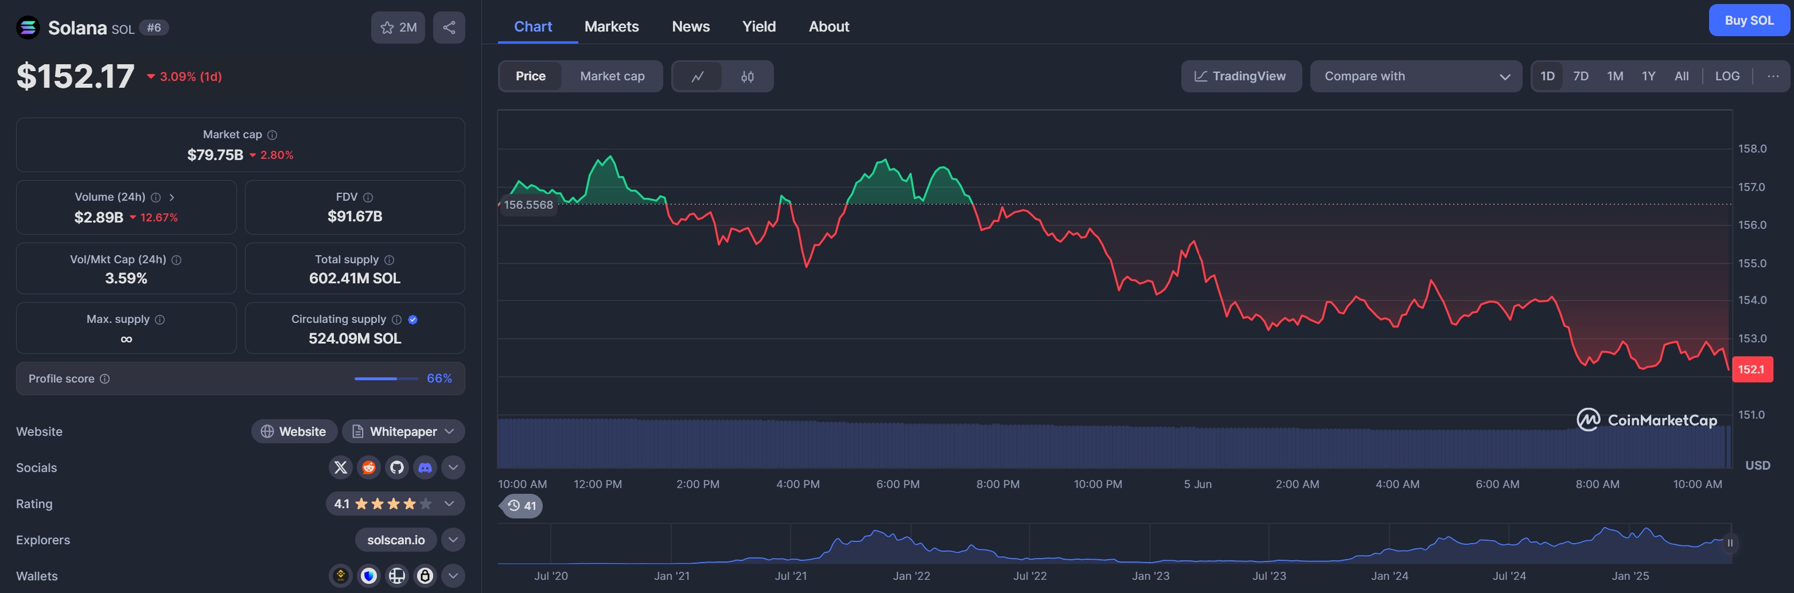Open the Discord social icon
The width and height of the screenshot is (1794, 593).
[x=426, y=468]
